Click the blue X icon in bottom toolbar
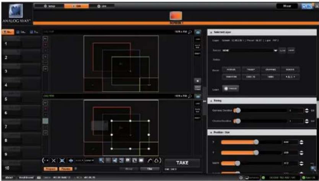This screenshot has width=319, height=181. (x=62, y=161)
